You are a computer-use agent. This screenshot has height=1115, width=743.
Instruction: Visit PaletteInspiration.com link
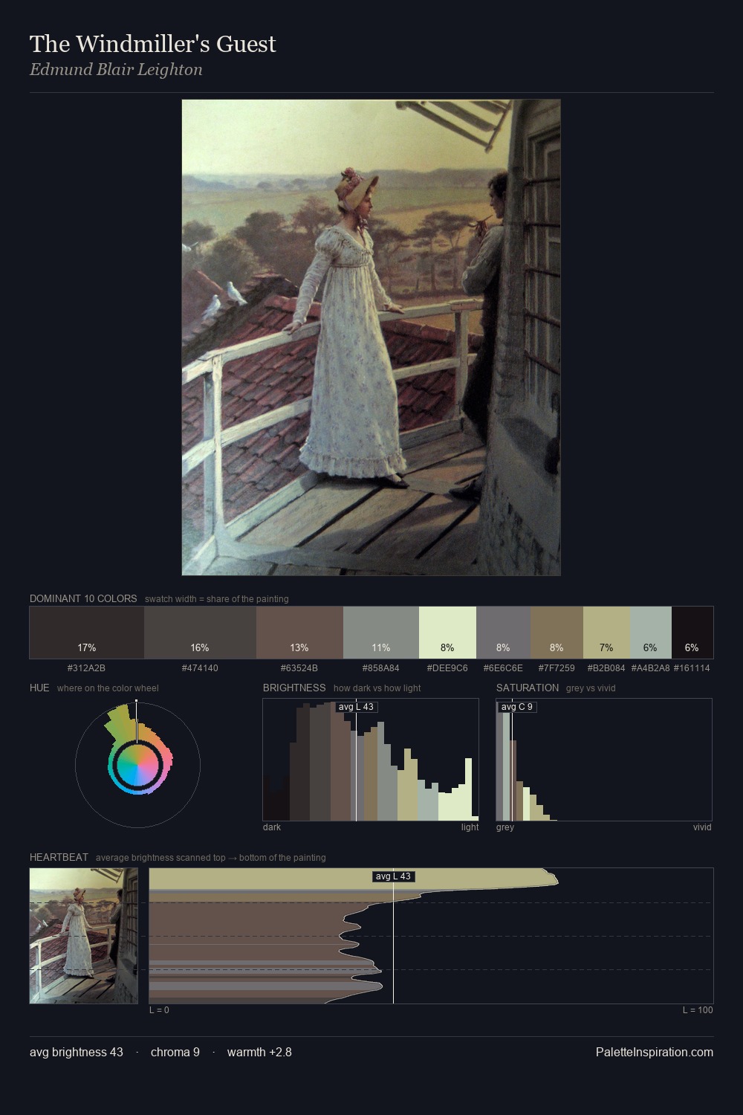(x=655, y=1052)
